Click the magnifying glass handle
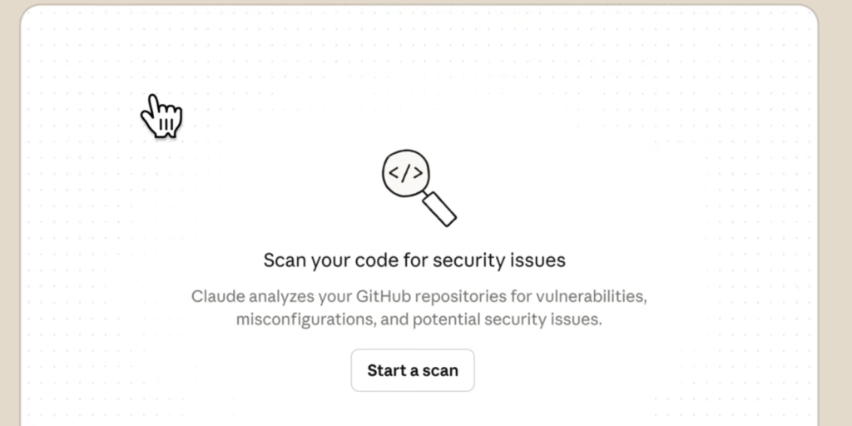 pos(440,209)
